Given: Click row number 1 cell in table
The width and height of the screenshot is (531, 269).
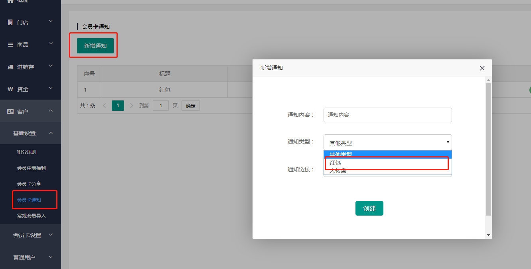Looking at the screenshot, I should [89, 90].
